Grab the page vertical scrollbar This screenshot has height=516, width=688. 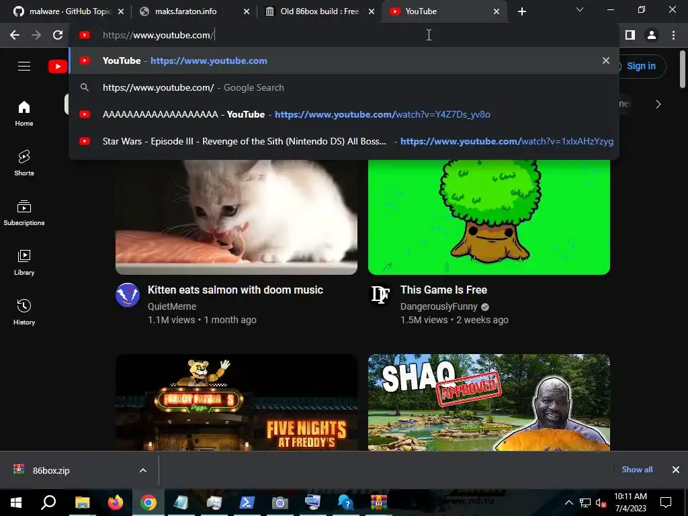pyautogui.click(x=683, y=69)
